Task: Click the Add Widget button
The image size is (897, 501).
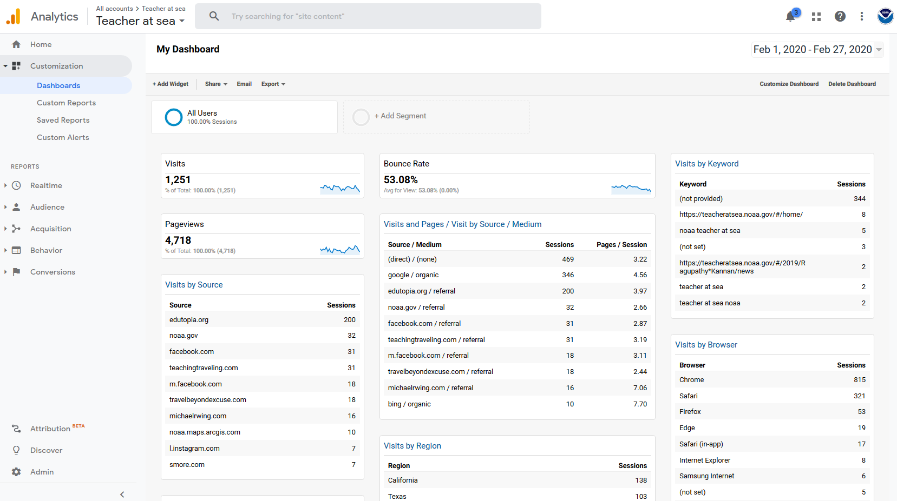Action: tap(170, 84)
